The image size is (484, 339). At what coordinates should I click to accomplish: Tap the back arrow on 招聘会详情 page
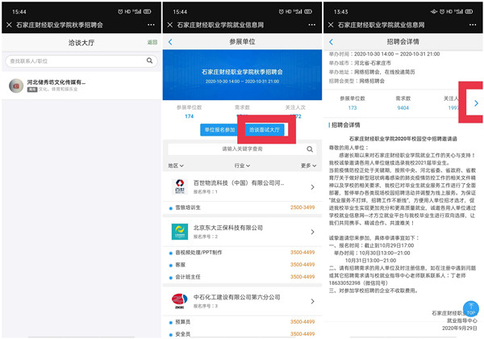point(332,42)
